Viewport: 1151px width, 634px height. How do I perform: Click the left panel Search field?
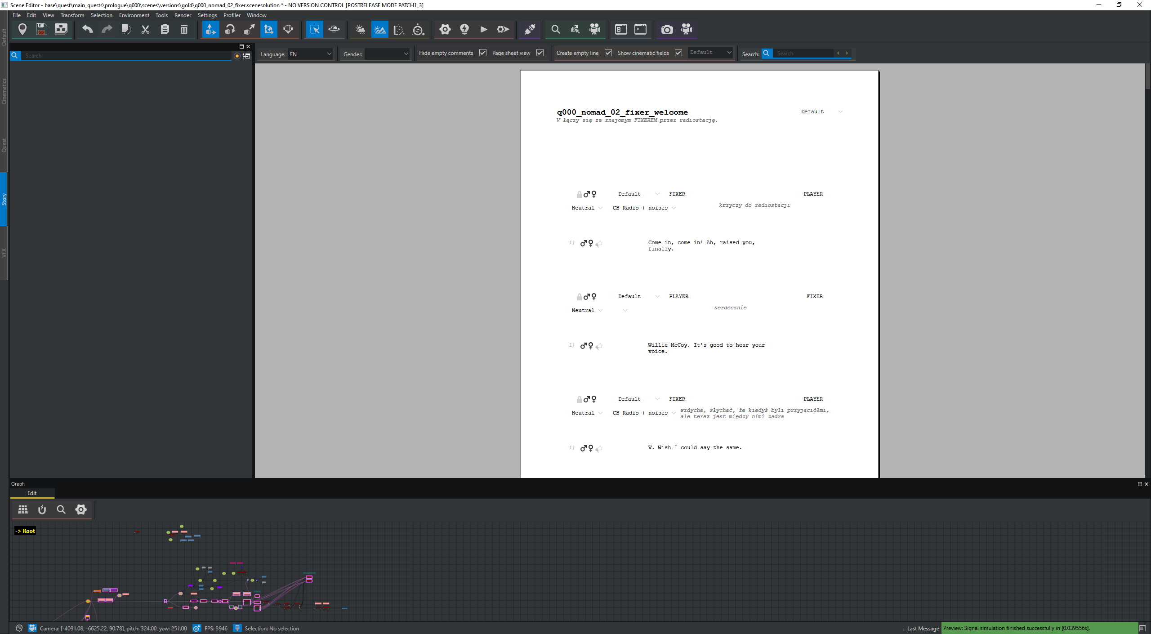click(126, 56)
